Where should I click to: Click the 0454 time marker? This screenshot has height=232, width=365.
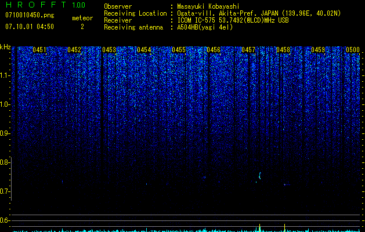pyautogui.click(x=144, y=50)
